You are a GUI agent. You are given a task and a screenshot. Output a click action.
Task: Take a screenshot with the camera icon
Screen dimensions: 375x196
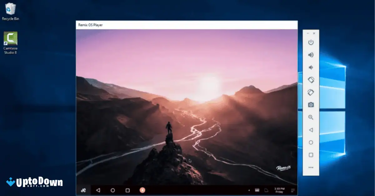click(310, 104)
